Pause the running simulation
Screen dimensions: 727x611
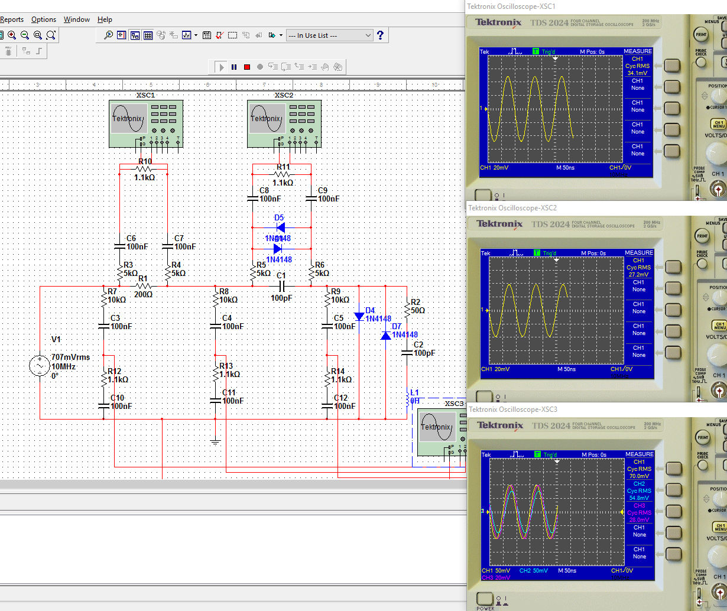coord(234,67)
